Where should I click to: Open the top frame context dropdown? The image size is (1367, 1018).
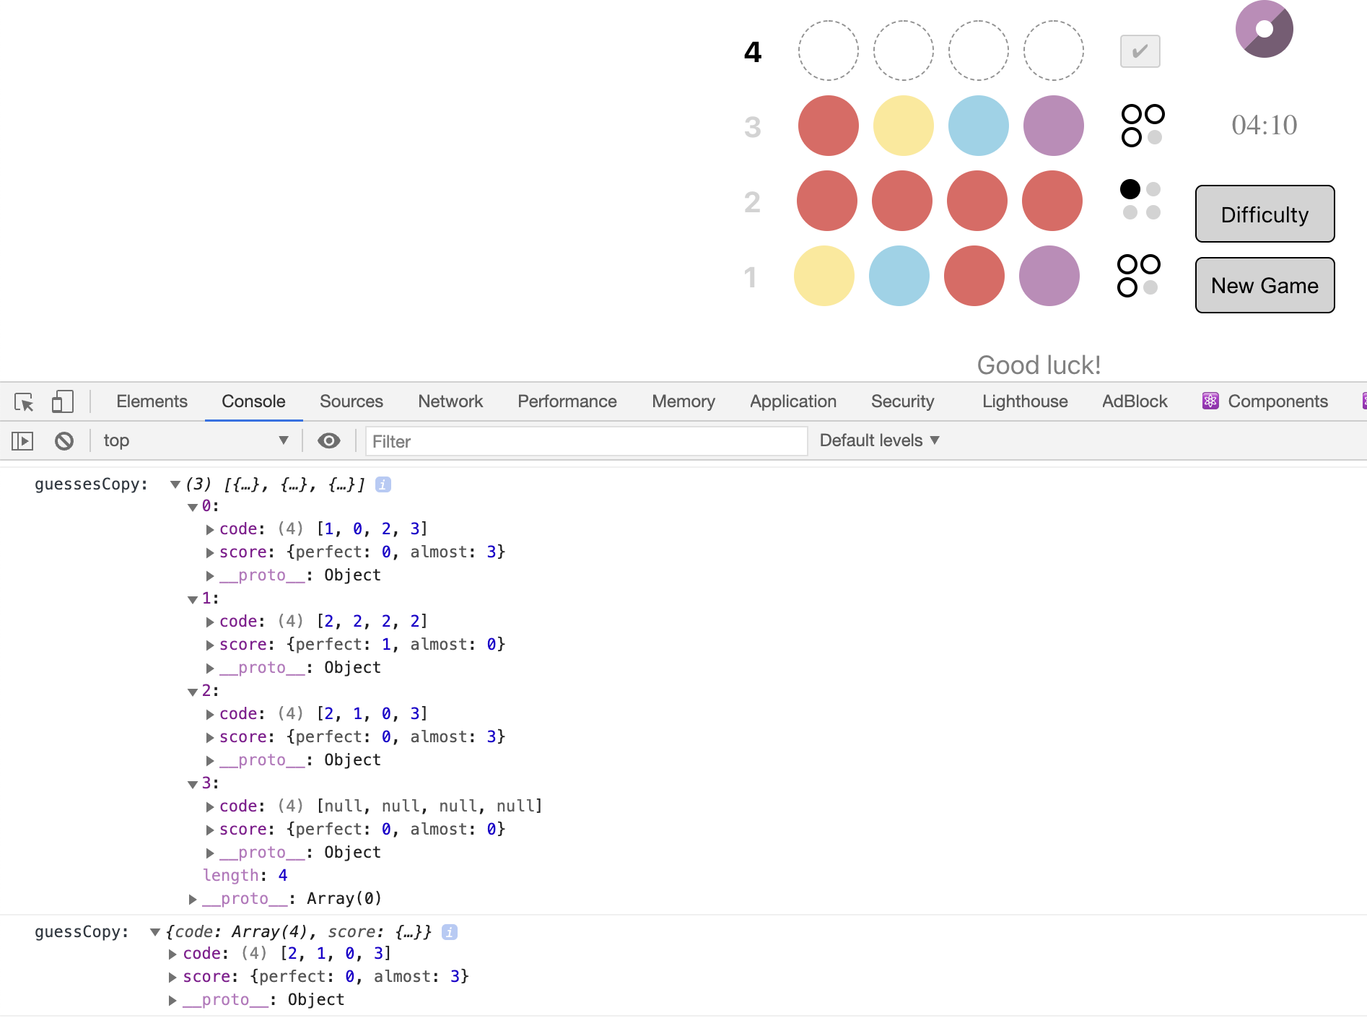pos(195,440)
